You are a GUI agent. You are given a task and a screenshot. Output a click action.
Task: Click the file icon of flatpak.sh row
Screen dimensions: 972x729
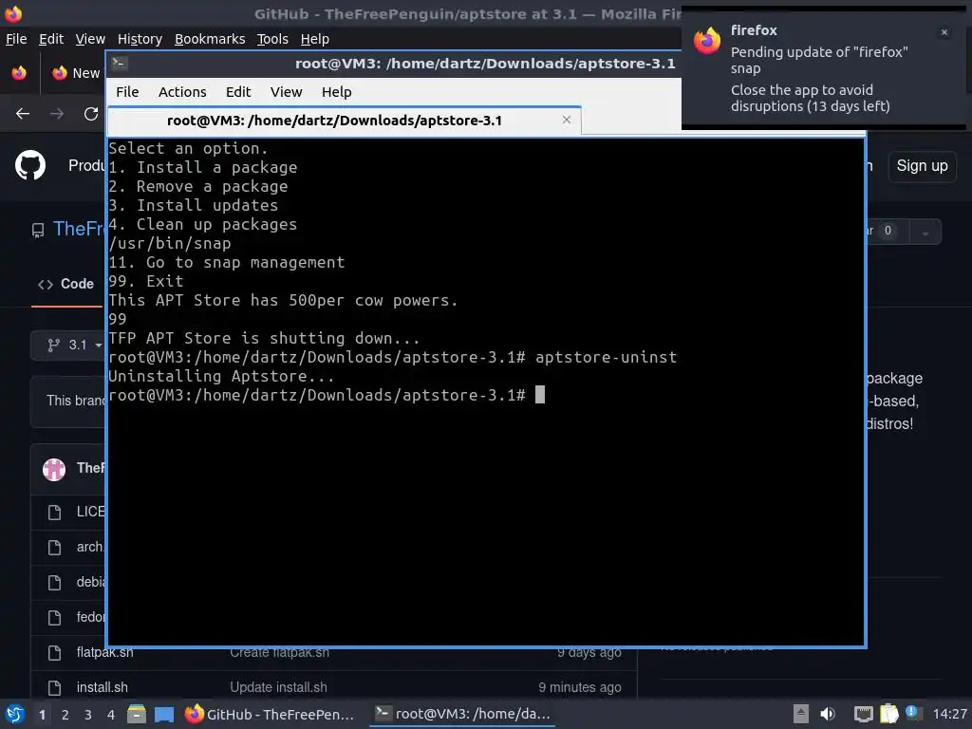(54, 653)
